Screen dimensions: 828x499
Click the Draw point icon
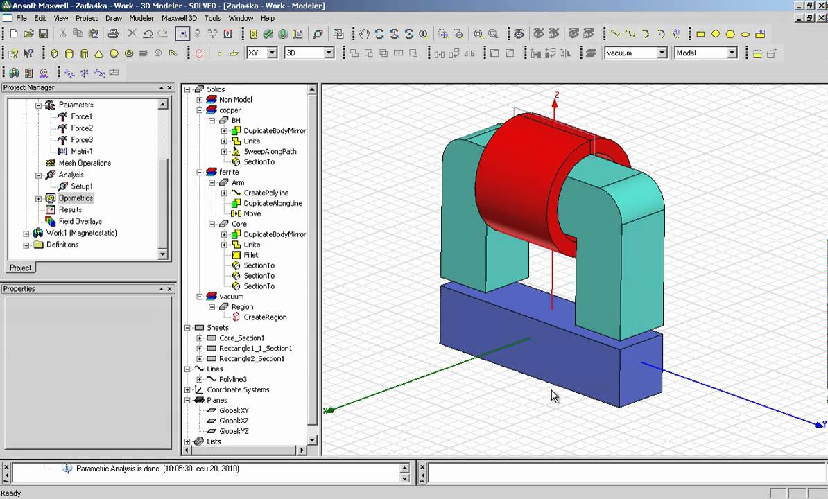[219, 53]
